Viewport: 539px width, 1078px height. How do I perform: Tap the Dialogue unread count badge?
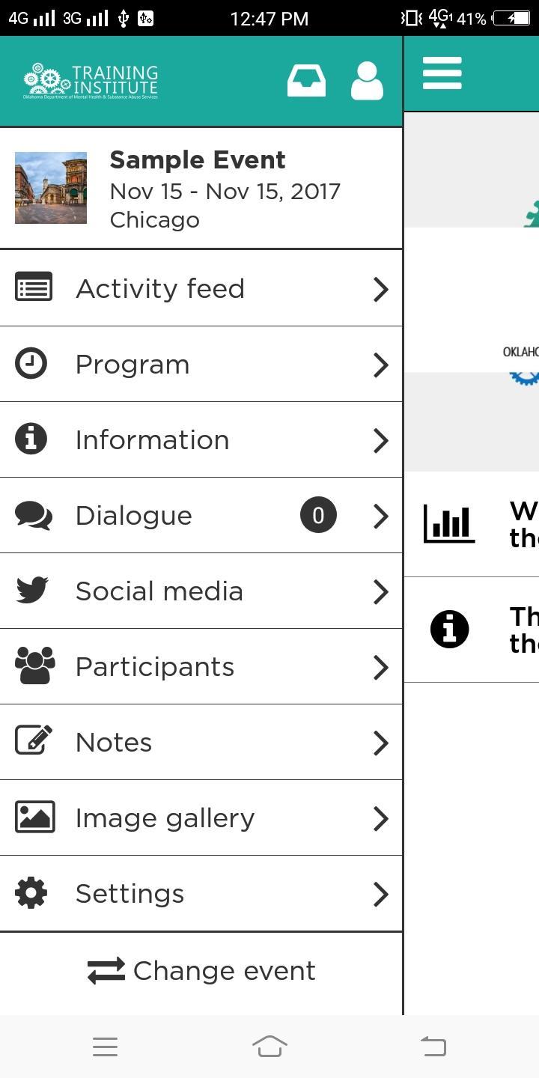(x=318, y=516)
